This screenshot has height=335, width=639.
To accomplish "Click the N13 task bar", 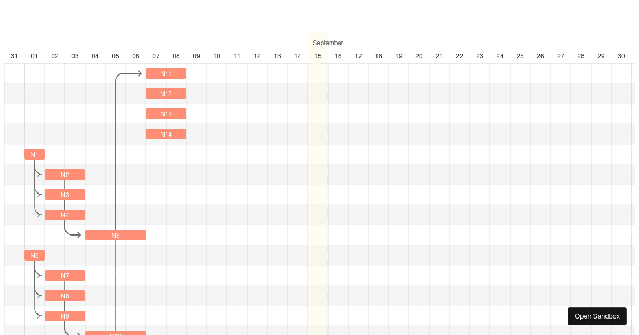I will [166, 114].
